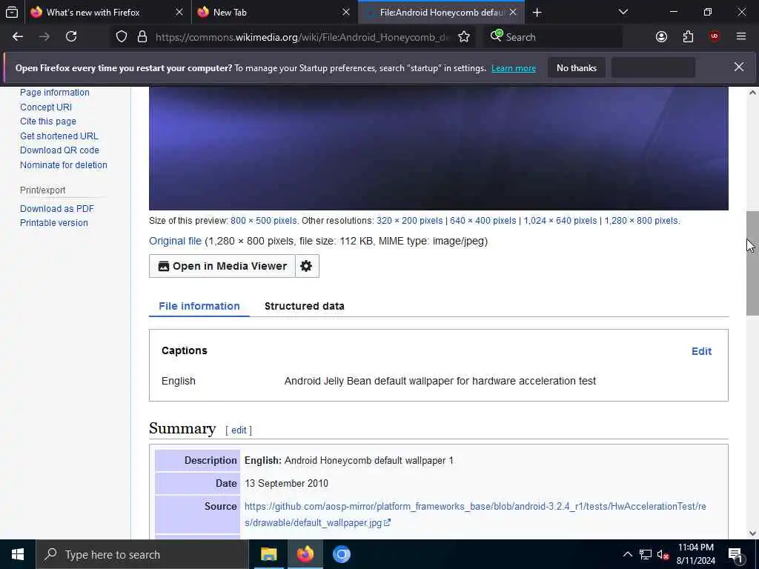Click the muted volume tray icon
The width and height of the screenshot is (759, 569).
coord(663,554)
